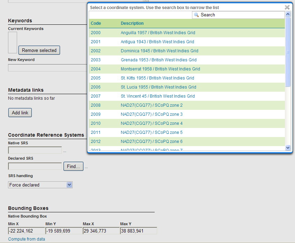Open the SRS handling dropdown
Screen dimensions: 295x243
[x=40, y=185]
